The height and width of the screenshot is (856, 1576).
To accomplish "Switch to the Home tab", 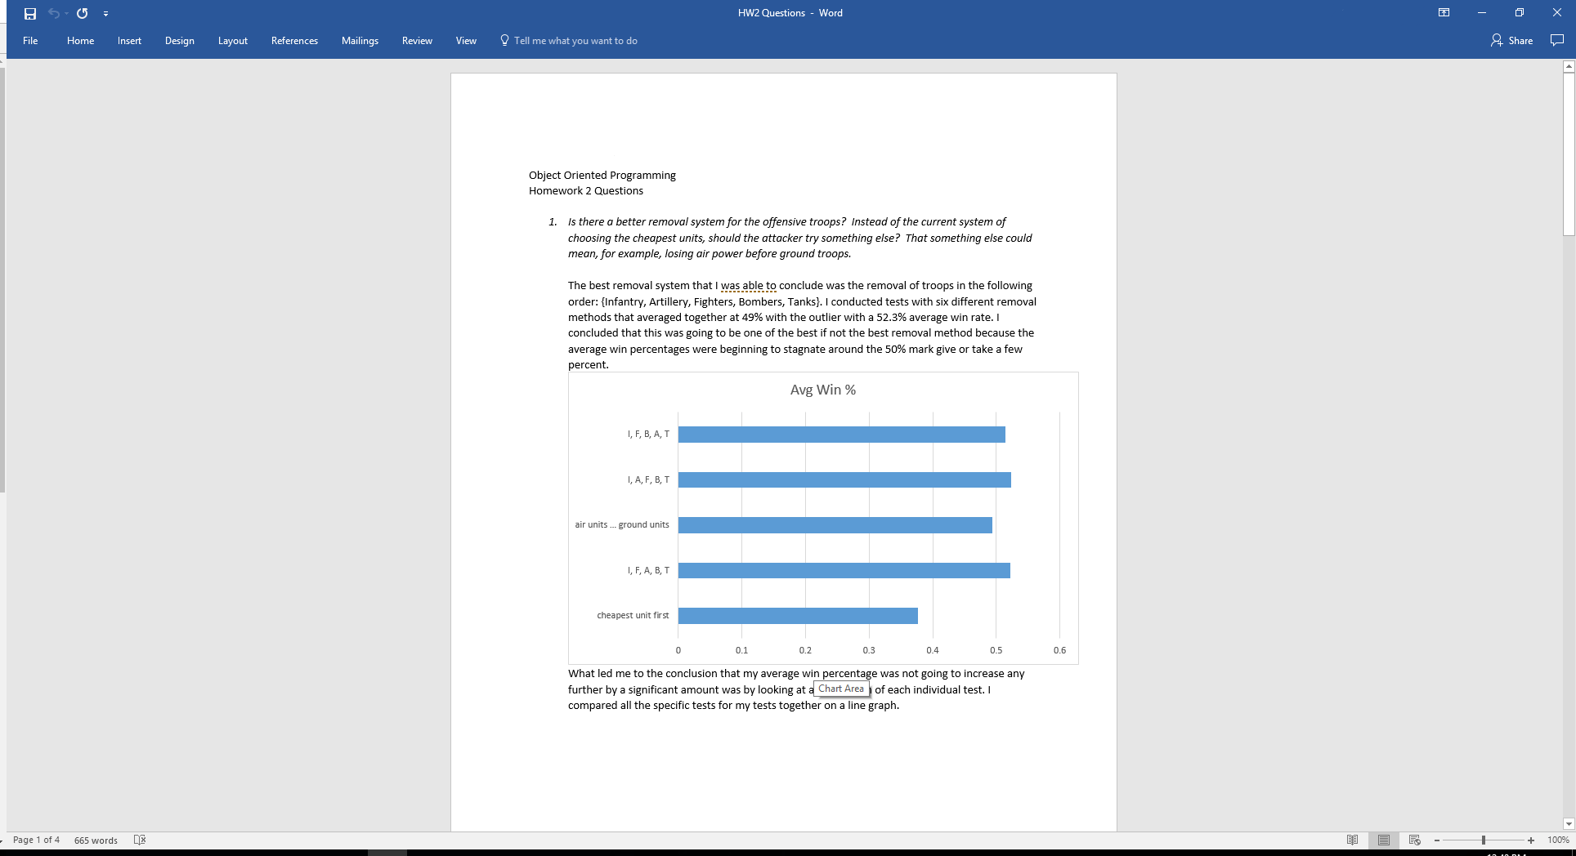I will (80, 41).
